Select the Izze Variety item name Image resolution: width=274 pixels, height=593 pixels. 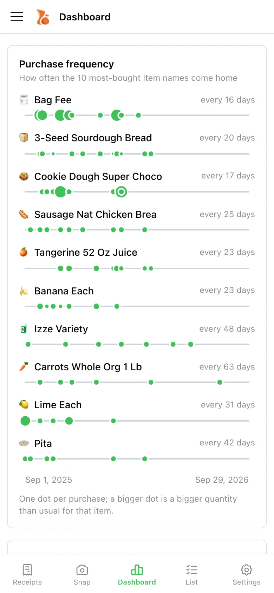click(x=61, y=329)
